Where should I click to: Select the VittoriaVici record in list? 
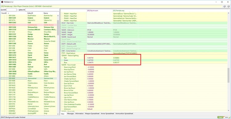coord(29,20)
